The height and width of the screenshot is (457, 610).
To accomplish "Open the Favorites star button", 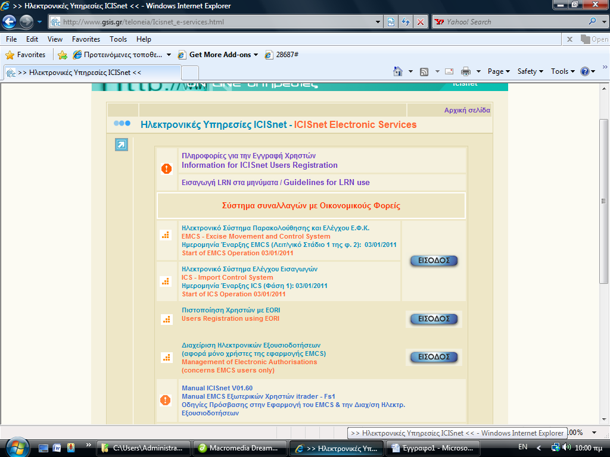I will pos(25,55).
